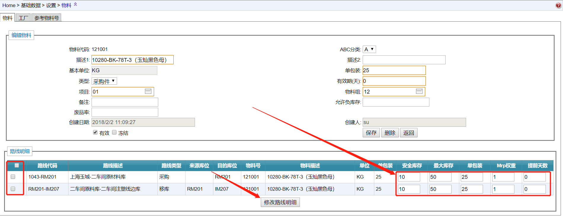Click Mrp权重 field in 1043-RM201 row
This screenshot has height=217, width=563.
coord(503,177)
